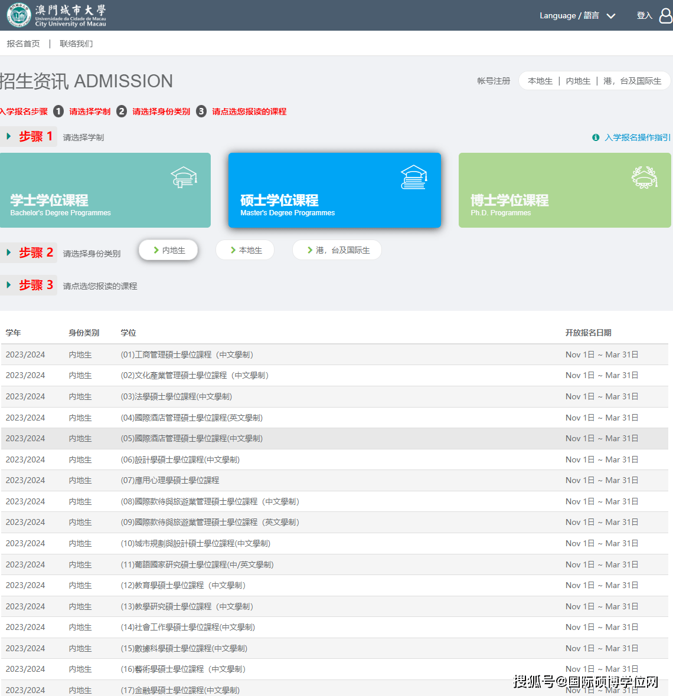This screenshot has width=673, height=696.
Task: Click 内地生 cell in (12)教育學 row
Action: [x=80, y=586]
